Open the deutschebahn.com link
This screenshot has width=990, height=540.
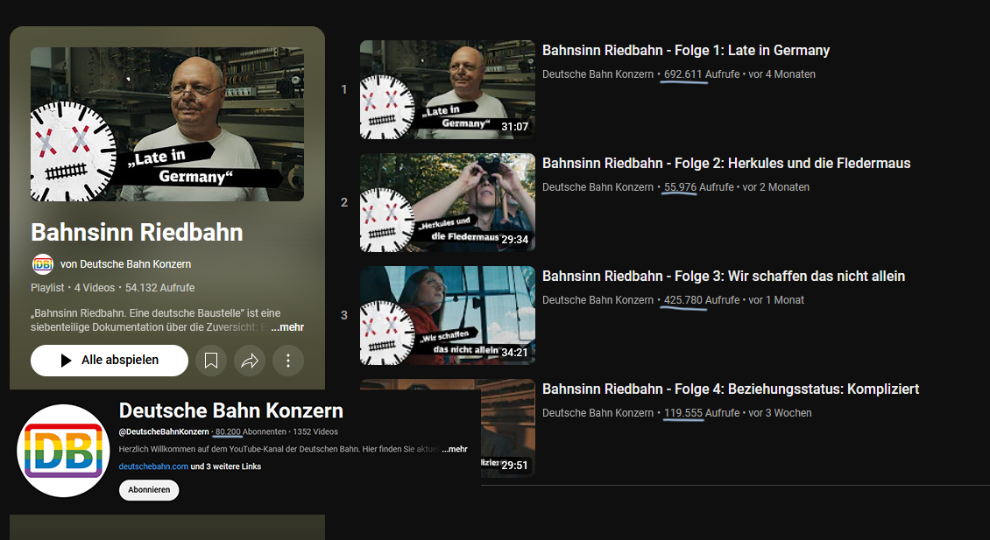153,466
